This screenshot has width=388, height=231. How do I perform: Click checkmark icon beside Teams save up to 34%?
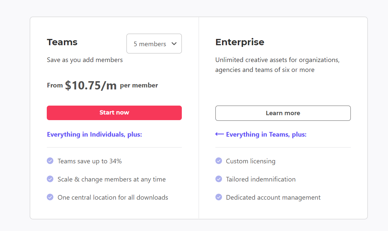tap(50, 161)
